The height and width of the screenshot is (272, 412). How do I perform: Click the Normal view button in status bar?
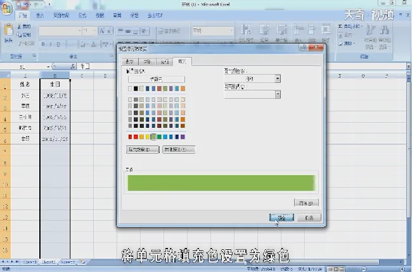point(330,269)
